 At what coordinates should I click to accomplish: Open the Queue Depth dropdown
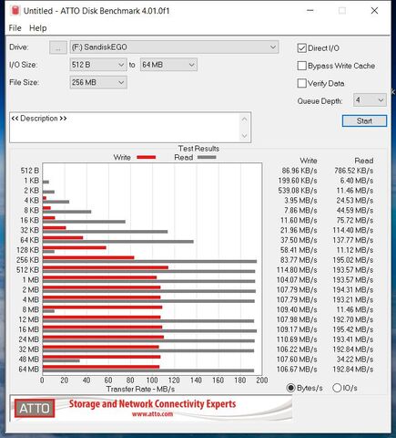click(x=370, y=100)
